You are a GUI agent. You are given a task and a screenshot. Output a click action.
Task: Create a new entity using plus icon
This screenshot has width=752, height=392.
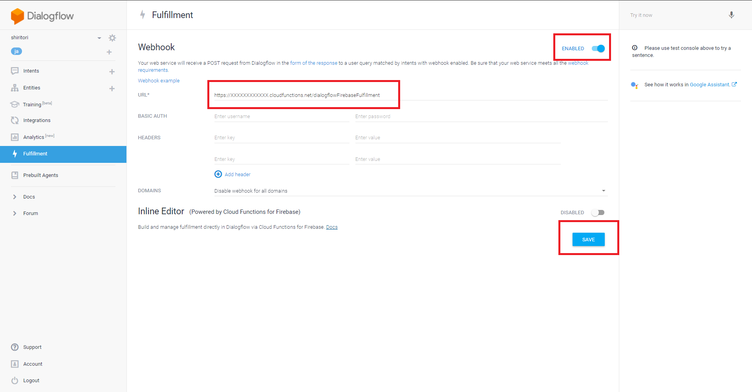pyautogui.click(x=112, y=89)
